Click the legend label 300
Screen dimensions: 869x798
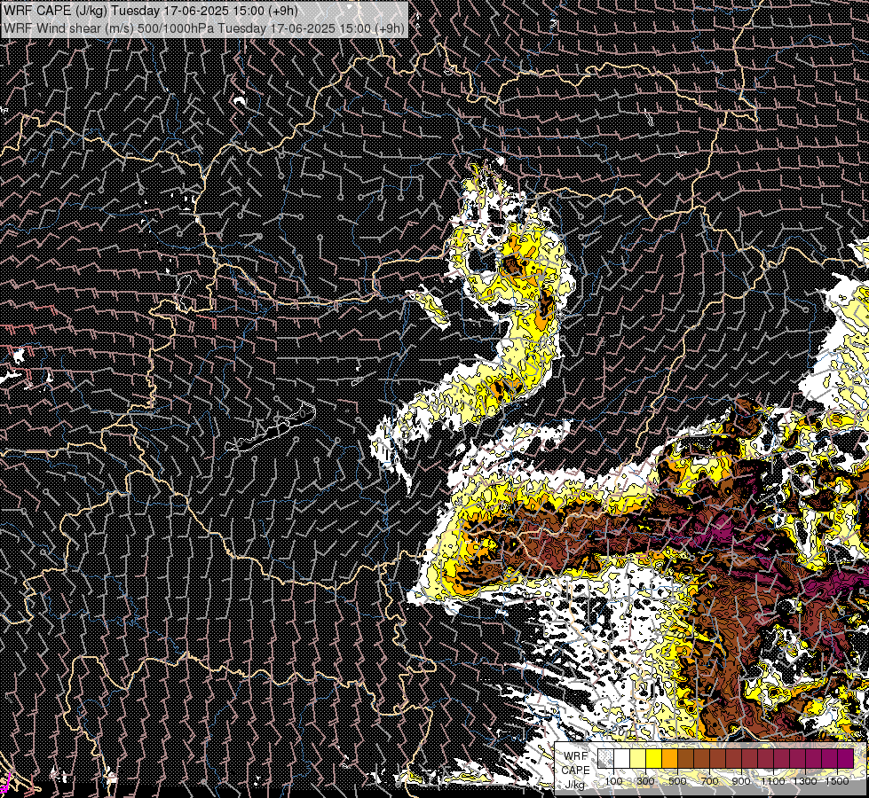click(645, 781)
